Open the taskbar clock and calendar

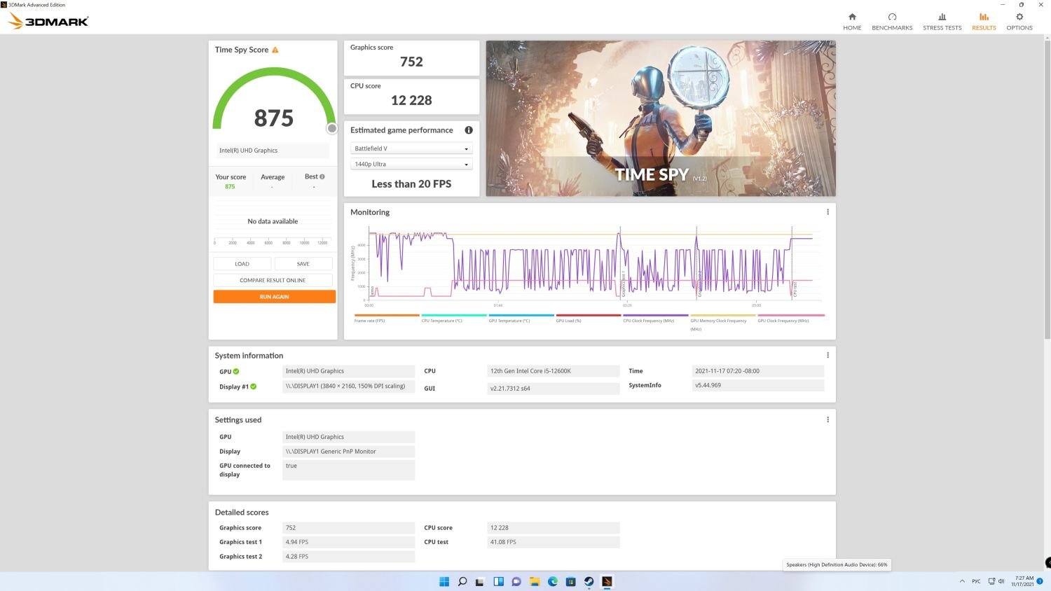click(1023, 581)
